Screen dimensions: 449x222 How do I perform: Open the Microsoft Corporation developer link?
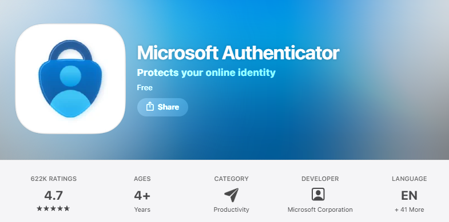pyautogui.click(x=320, y=209)
